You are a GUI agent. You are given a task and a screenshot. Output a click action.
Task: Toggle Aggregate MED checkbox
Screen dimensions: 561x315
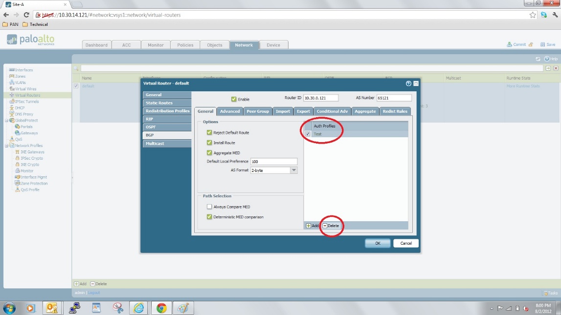pyautogui.click(x=209, y=152)
